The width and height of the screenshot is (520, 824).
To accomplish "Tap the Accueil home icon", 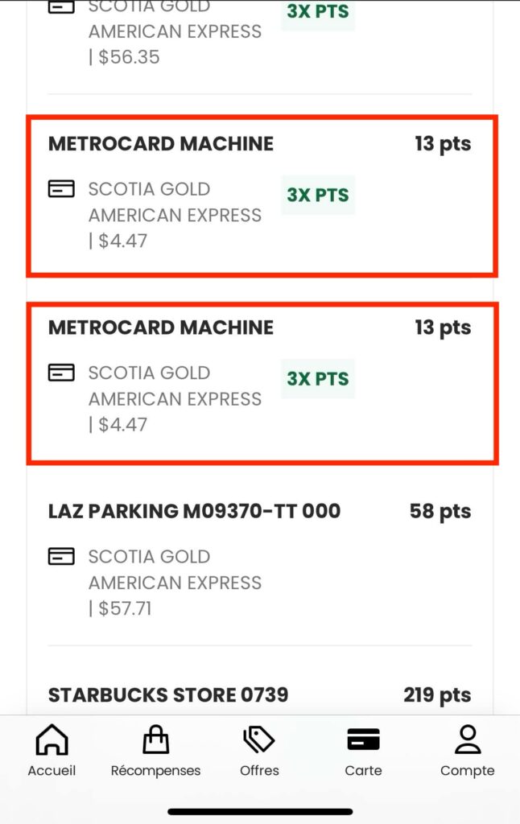I will coord(52,740).
